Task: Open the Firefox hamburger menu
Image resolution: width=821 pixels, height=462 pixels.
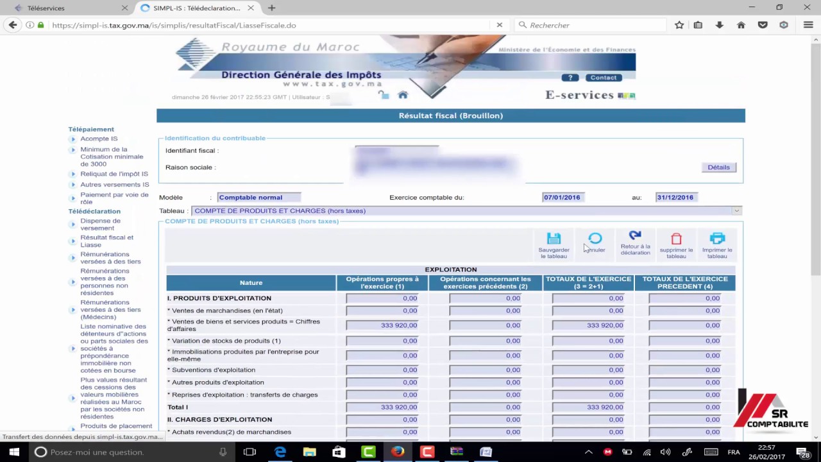Action: coord(808,25)
